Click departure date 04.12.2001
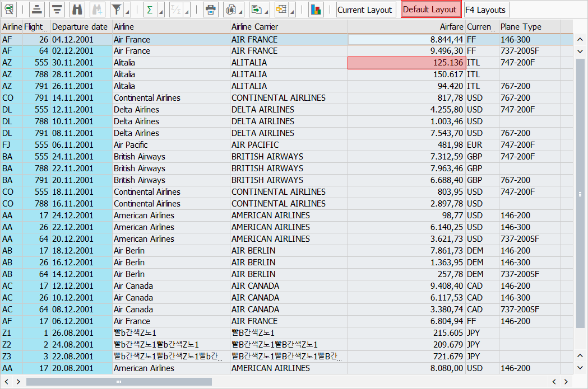Image resolution: width=588 pixels, height=389 pixels. point(81,39)
